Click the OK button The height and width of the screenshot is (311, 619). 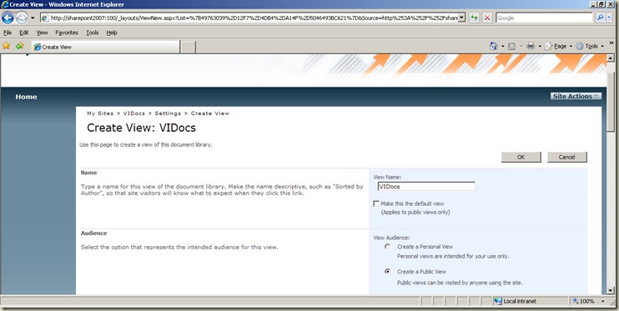pos(521,157)
